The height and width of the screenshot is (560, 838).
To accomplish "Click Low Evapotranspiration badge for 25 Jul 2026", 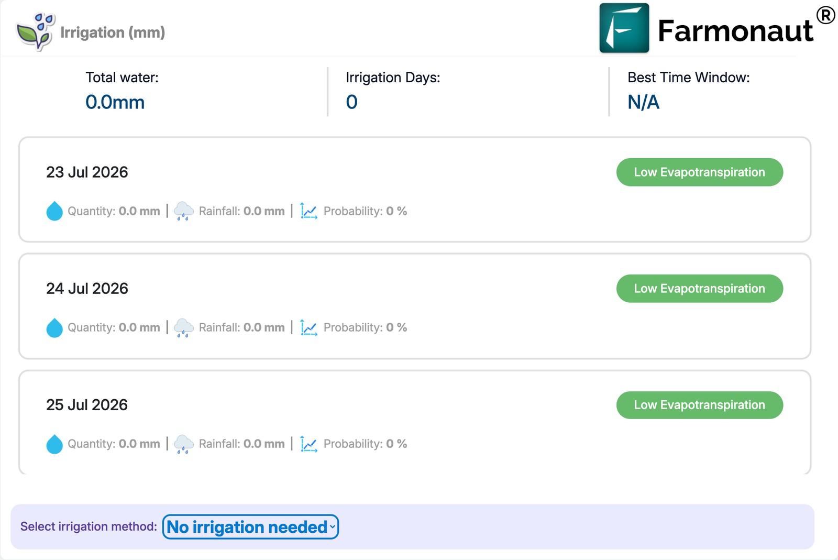I will point(699,405).
